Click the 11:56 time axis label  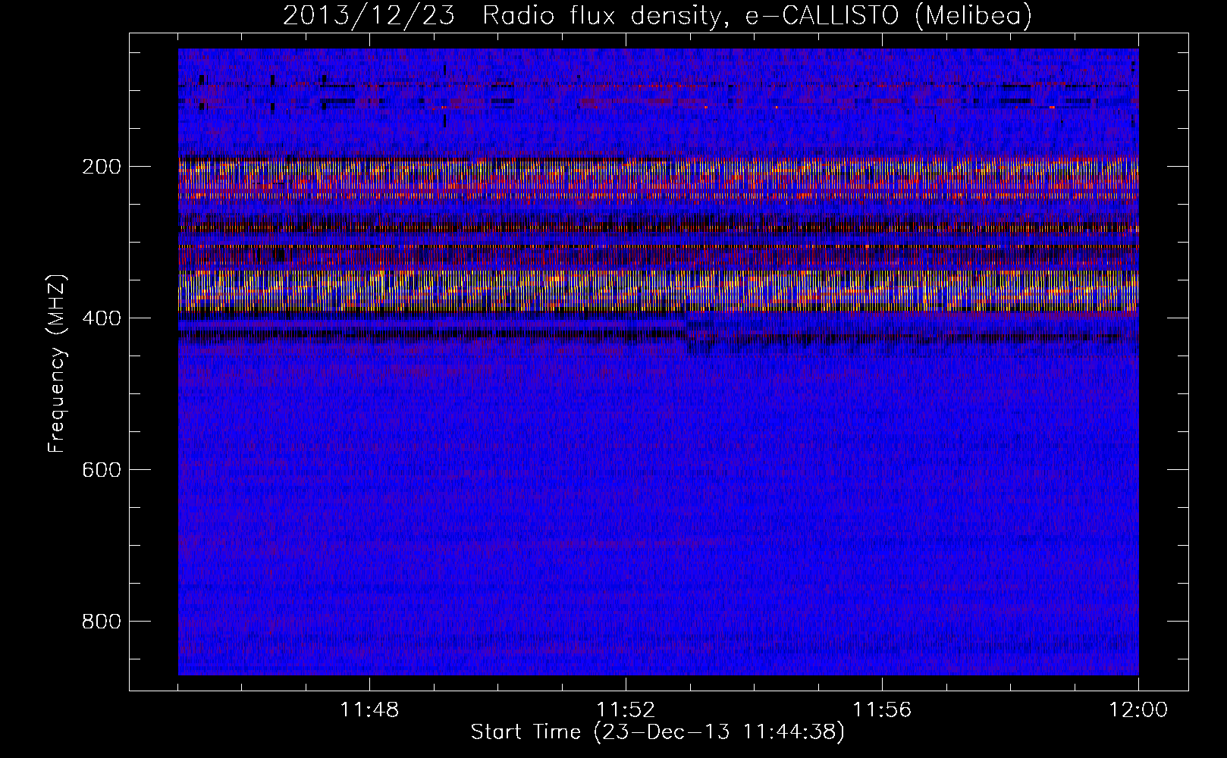(882, 710)
